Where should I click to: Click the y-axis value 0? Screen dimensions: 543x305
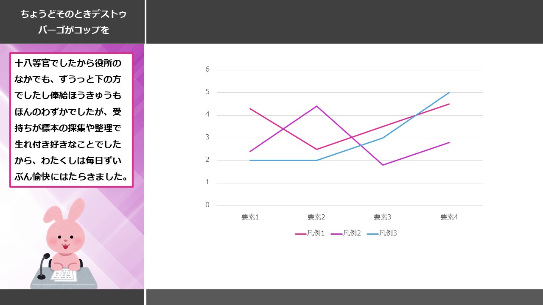tap(207, 205)
